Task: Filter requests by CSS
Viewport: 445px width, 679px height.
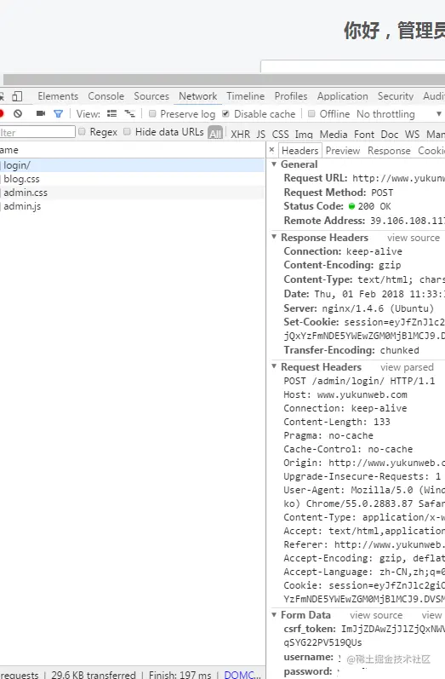Action: pos(280,135)
